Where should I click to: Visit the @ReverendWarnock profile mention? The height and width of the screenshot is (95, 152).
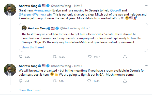33,15
